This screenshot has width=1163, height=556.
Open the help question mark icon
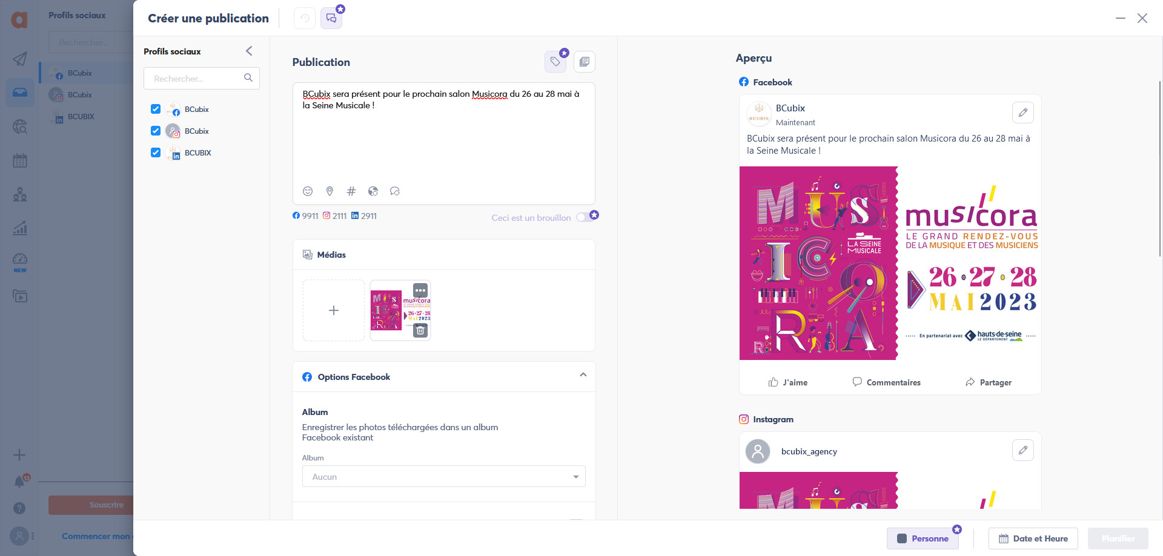coord(19,508)
